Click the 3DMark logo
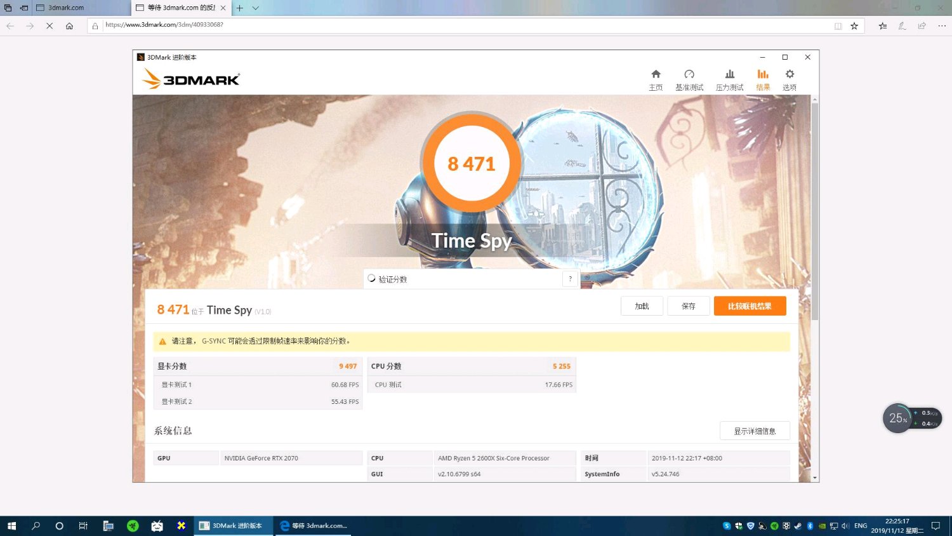This screenshot has width=952, height=536. [190, 79]
